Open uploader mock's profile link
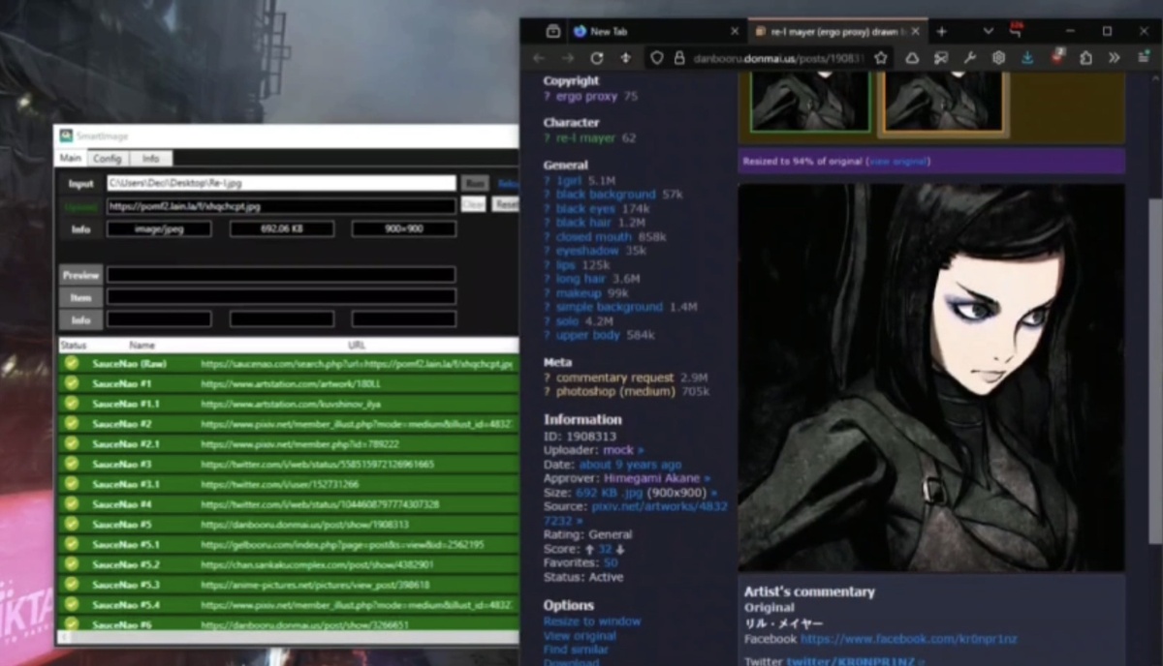 coord(617,450)
